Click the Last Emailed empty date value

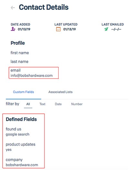116,29
